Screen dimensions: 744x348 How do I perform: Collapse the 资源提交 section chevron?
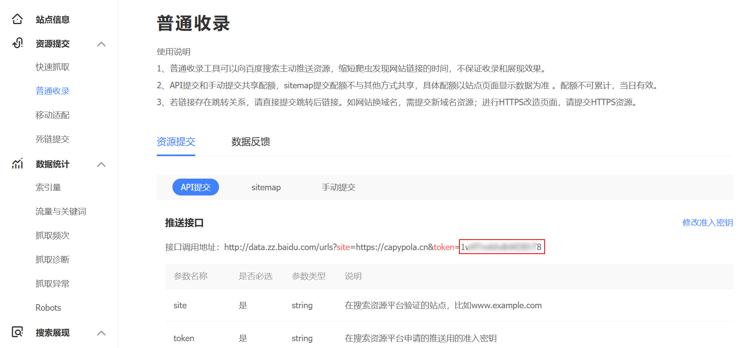[x=101, y=44]
